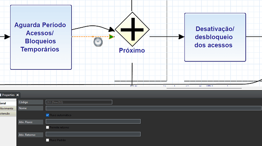Open the Geral properties tab

(x=8, y=103)
